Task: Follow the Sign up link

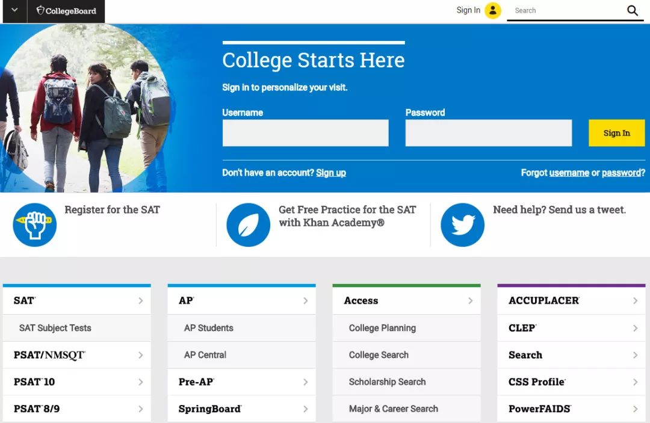Action: tap(331, 173)
